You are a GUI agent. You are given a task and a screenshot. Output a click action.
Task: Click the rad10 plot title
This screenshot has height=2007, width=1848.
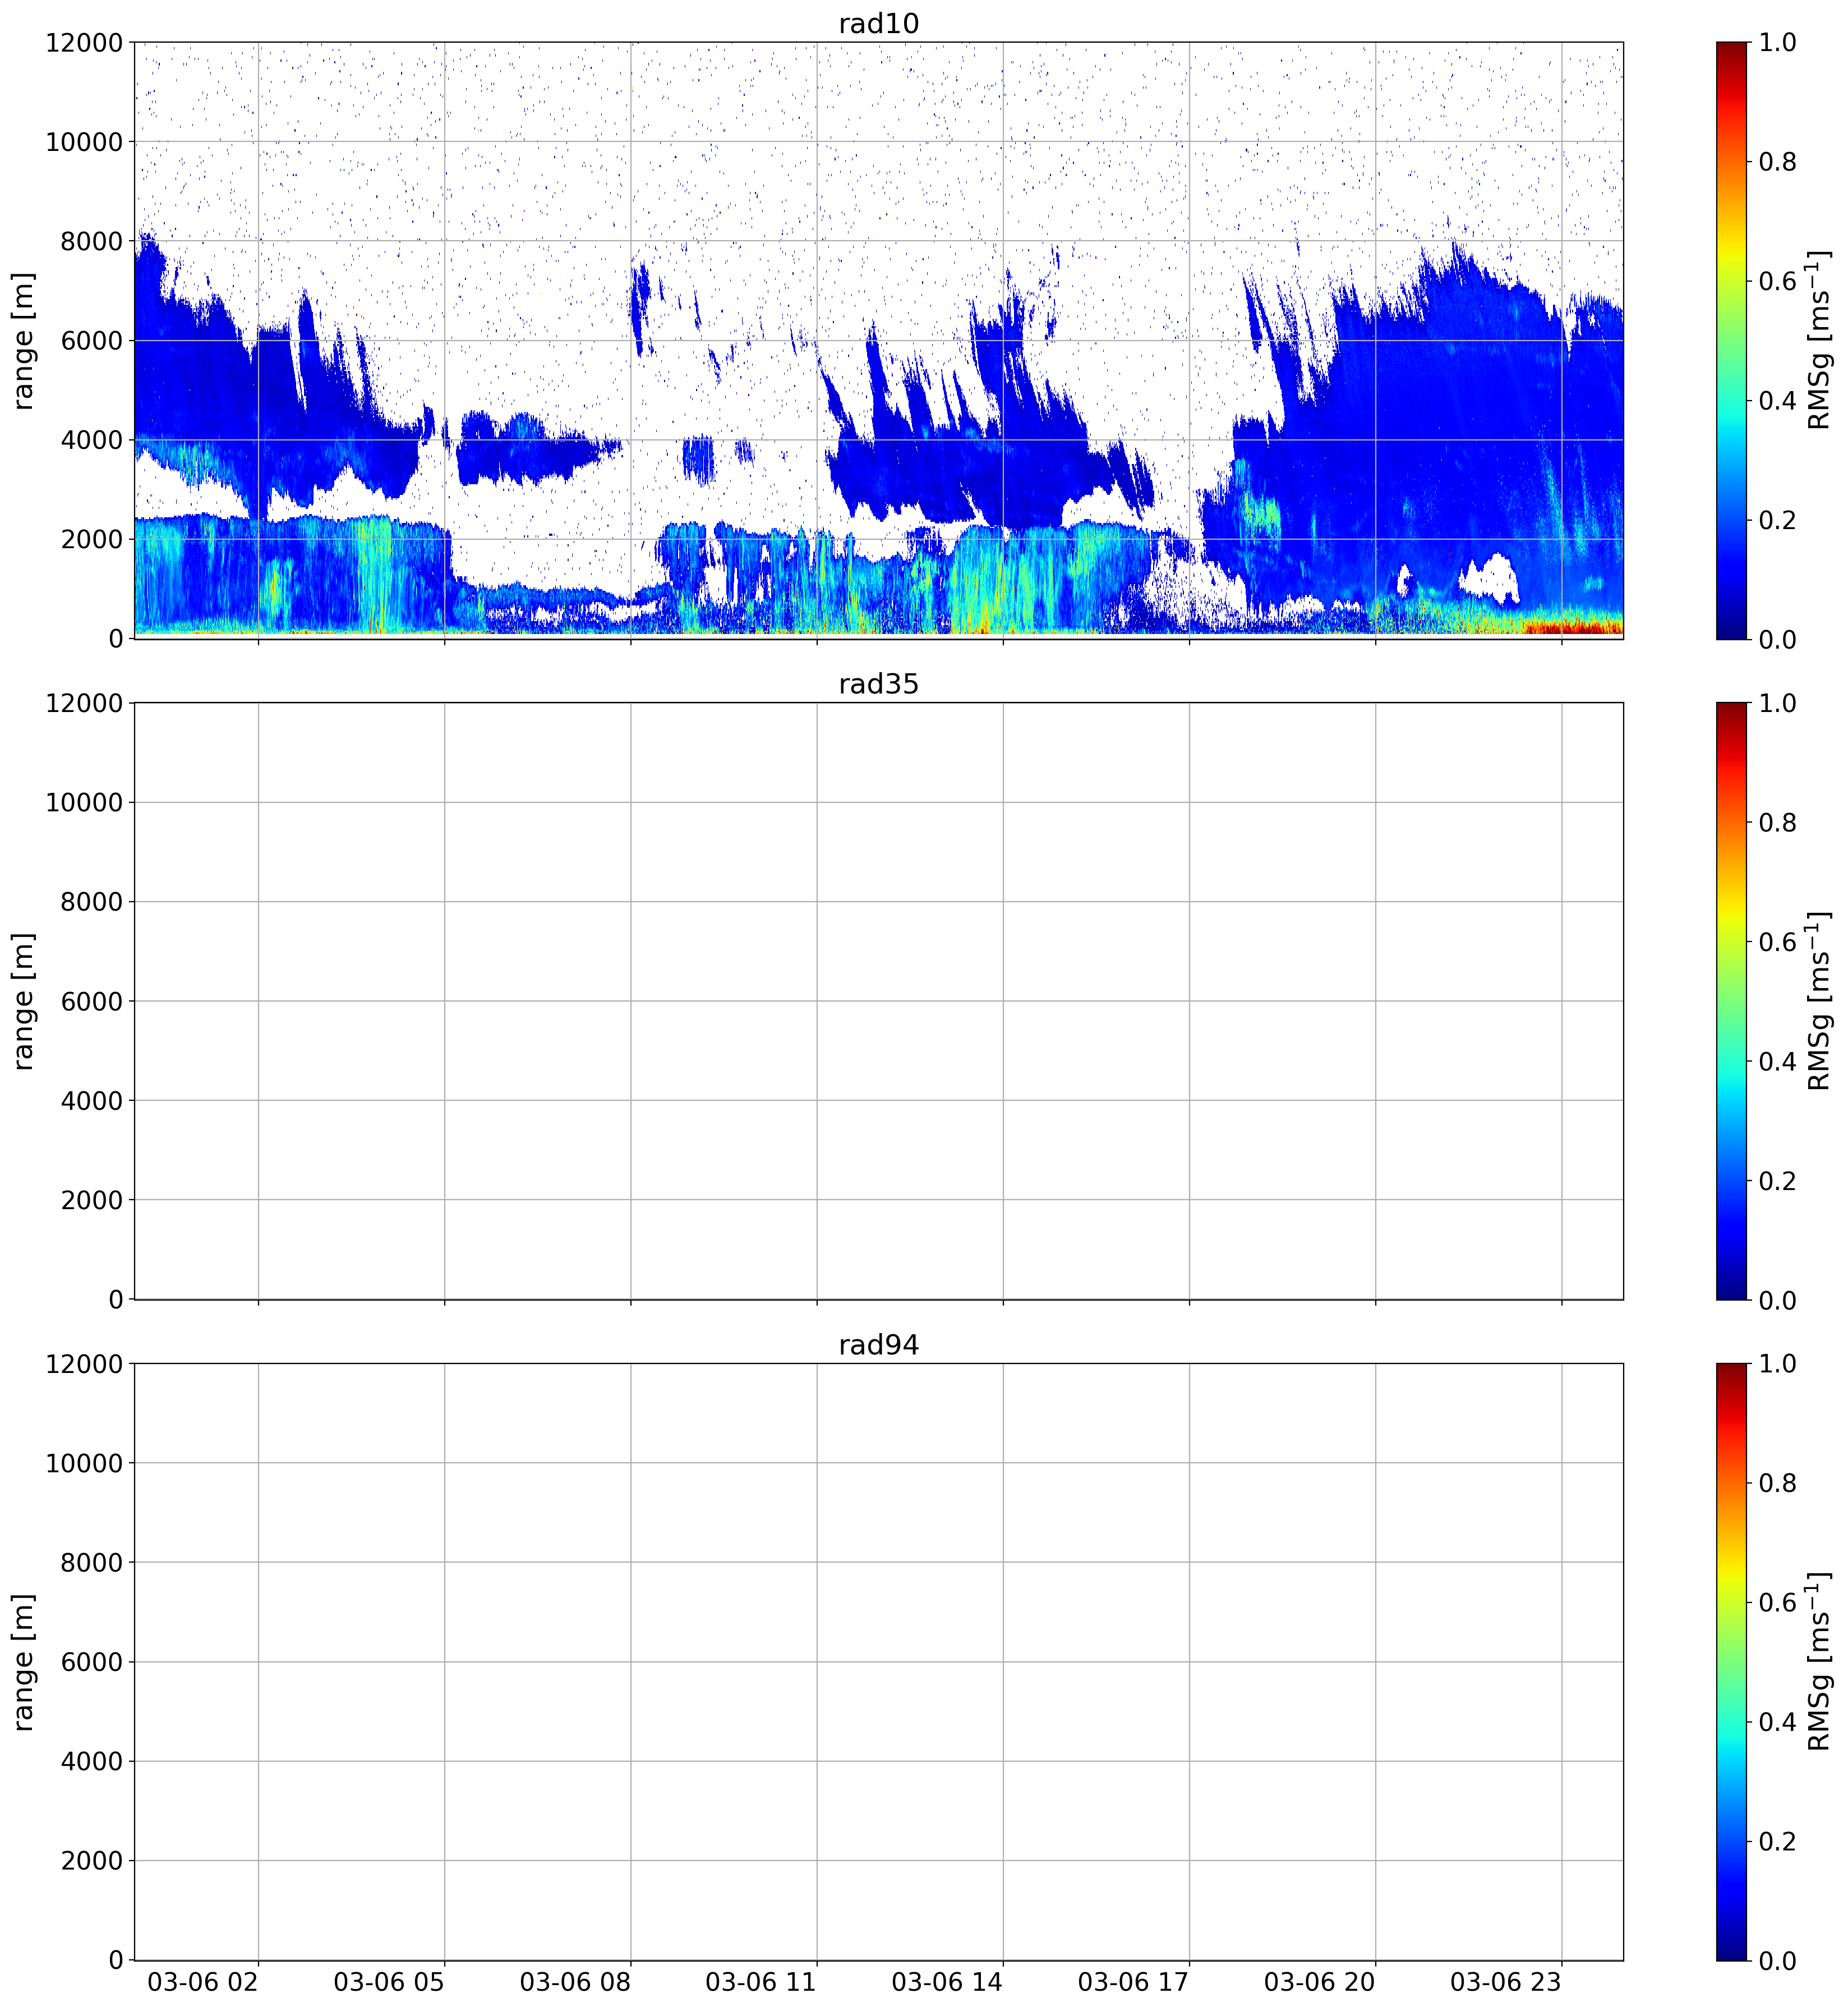(x=878, y=24)
